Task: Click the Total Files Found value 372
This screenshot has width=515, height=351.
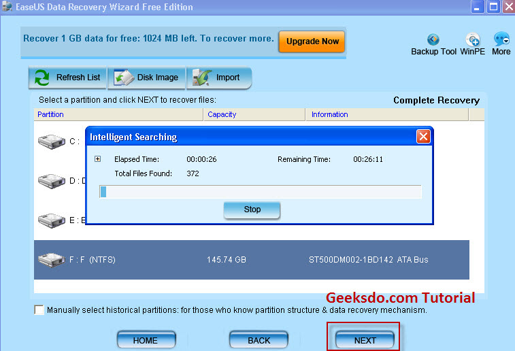Action: point(193,173)
